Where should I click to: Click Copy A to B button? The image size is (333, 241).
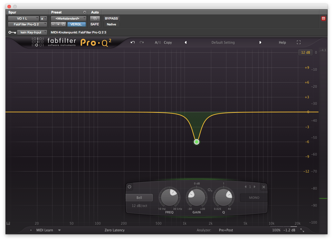click(168, 42)
